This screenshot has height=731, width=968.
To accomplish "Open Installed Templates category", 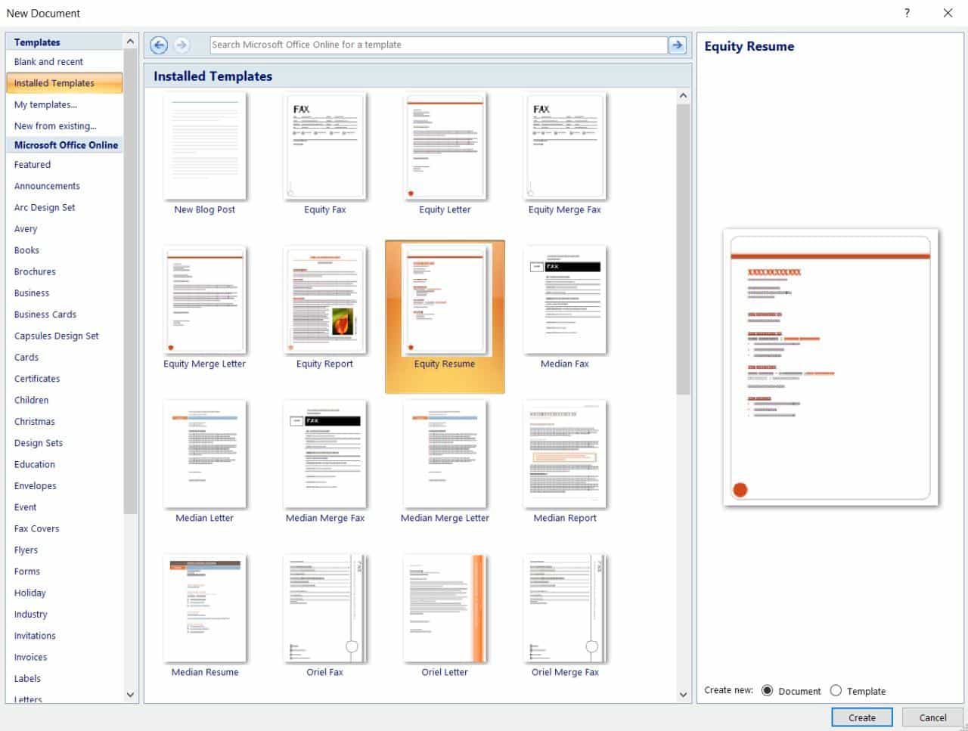I will pyautogui.click(x=64, y=83).
